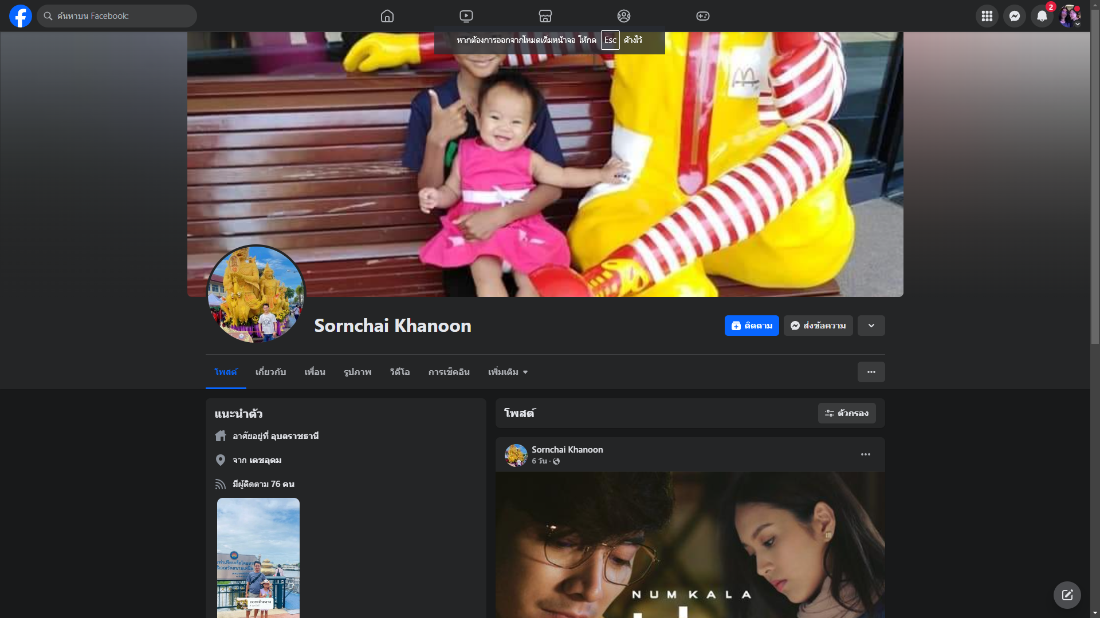This screenshot has height=618, width=1100.
Task: Switch to the รูปภาพ tab
Action: point(357,372)
